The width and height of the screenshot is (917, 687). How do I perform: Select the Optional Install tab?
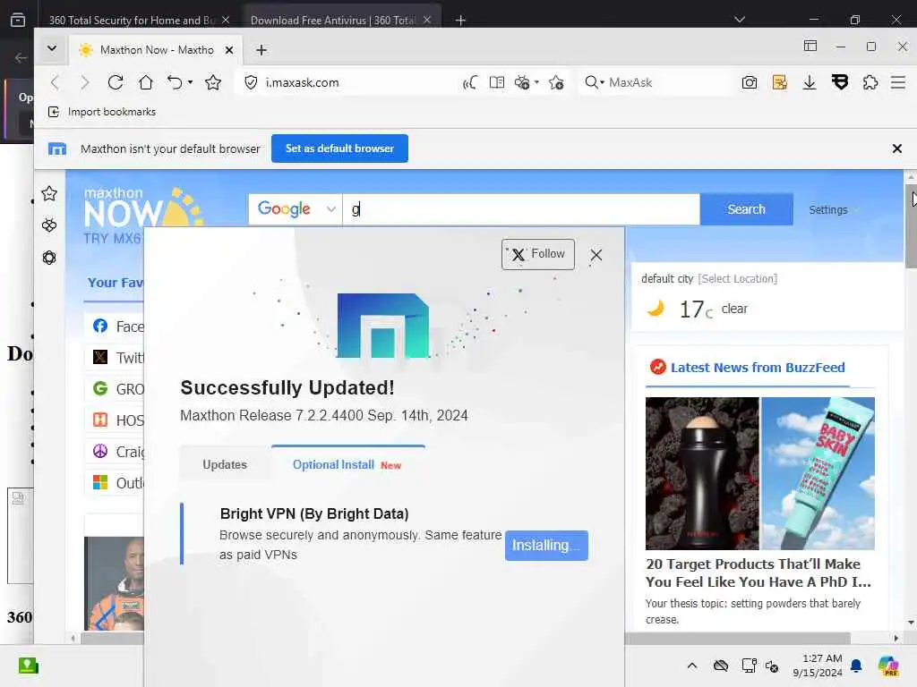click(347, 464)
